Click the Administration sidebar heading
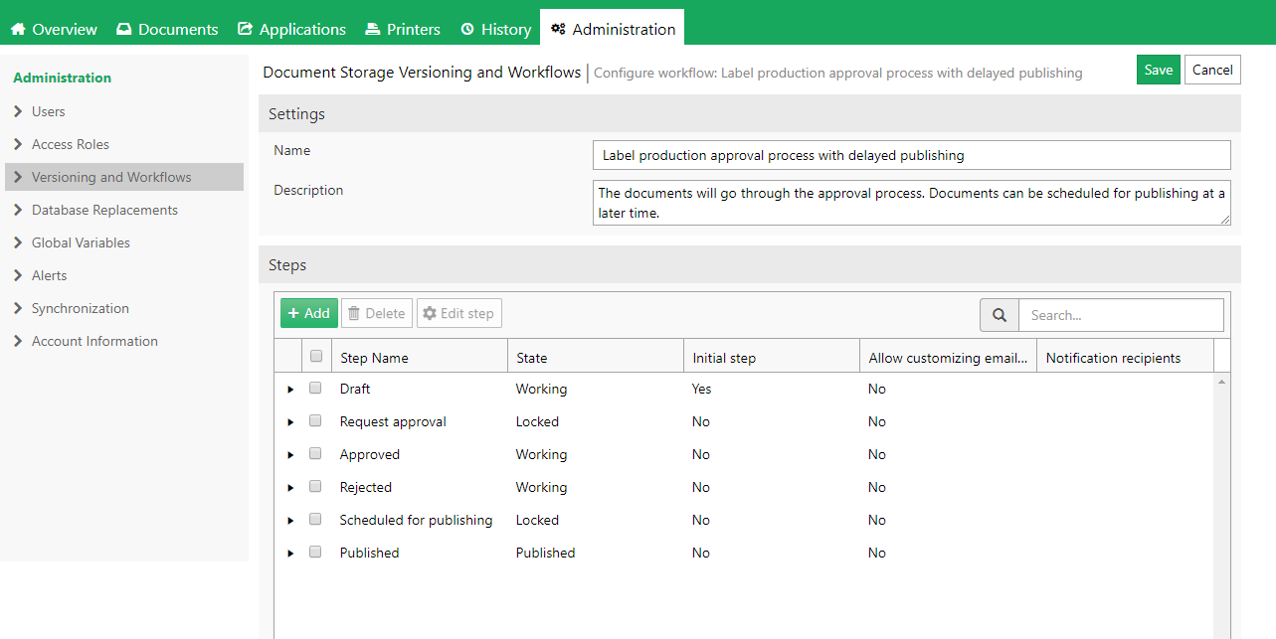Image resolution: width=1276 pixels, height=639 pixels. pyautogui.click(x=62, y=78)
